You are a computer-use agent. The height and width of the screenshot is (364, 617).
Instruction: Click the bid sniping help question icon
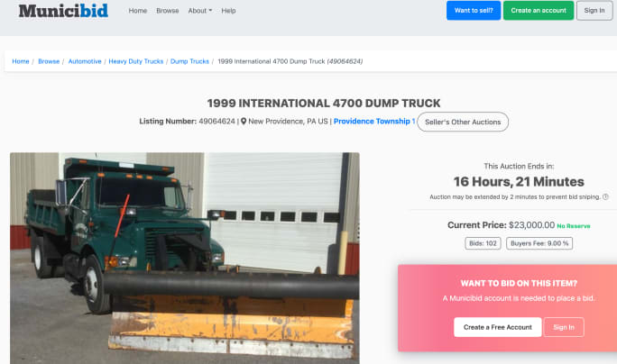point(605,196)
